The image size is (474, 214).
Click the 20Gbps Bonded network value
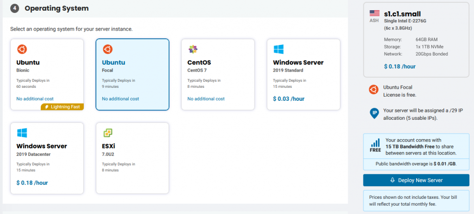pyautogui.click(x=432, y=54)
